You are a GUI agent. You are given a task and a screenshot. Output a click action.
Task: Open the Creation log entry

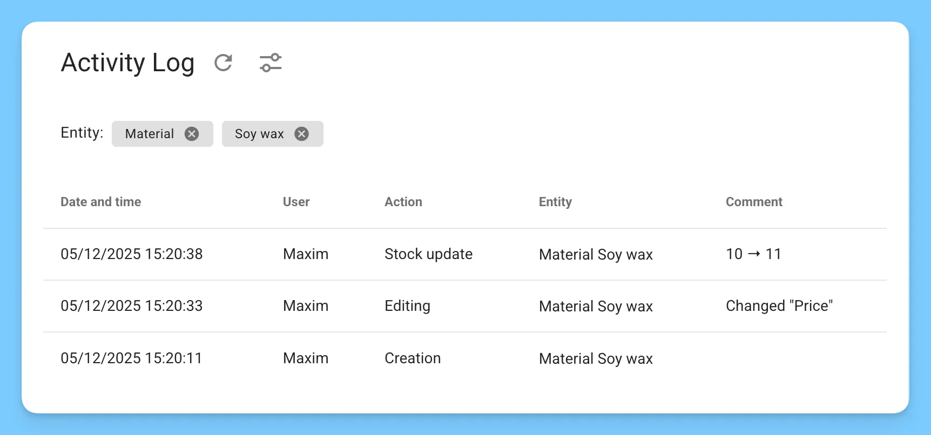(x=412, y=358)
